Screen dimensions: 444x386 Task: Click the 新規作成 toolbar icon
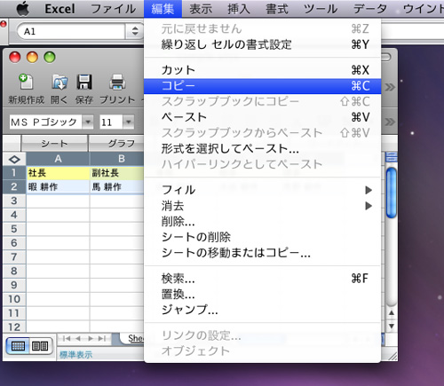[x=26, y=82]
